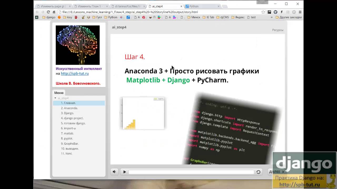The height and width of the screenshot is (189, 337).
Task: Click the Школа В. Бовсуновского text
Action: pos(78,83)
